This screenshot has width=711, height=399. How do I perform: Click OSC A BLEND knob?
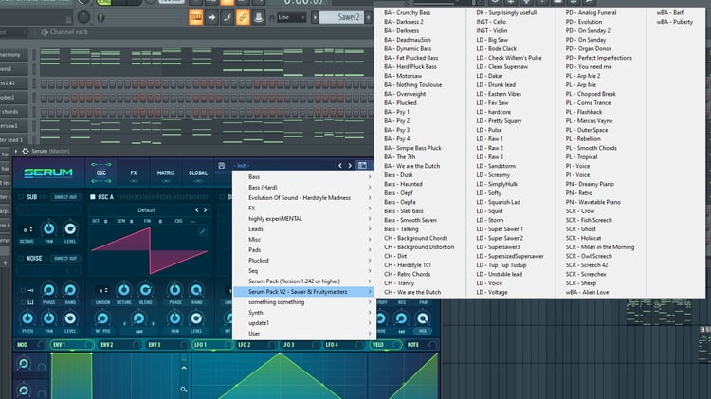click(x=146, y=290)
